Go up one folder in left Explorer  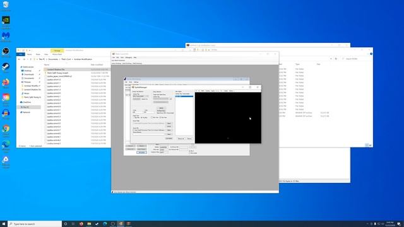[x=31, y=59]
